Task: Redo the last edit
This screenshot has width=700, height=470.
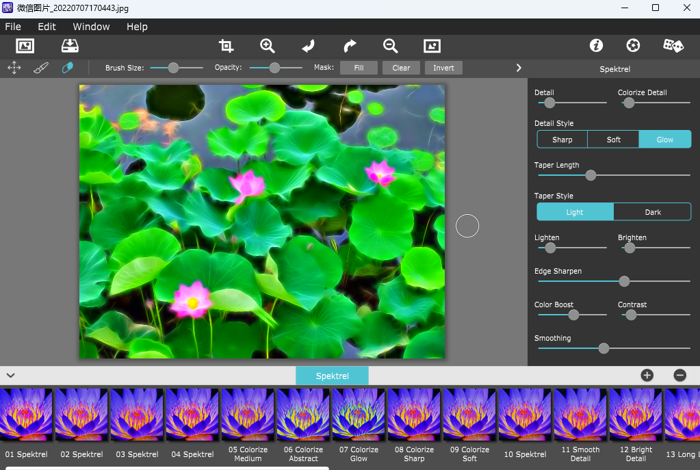Action: [x=349, y=46]
